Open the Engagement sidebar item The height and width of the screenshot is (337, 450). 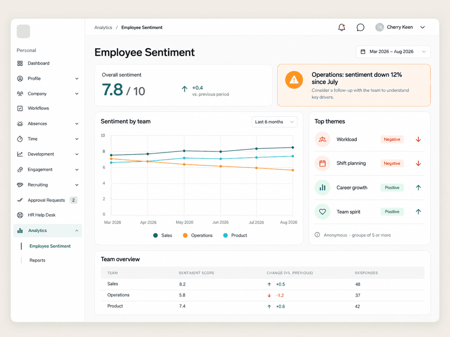pos(48,170)
